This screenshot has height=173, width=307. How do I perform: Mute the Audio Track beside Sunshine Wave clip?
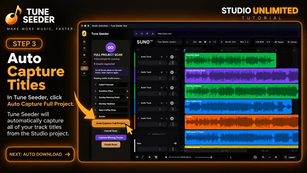coord(162,57)
